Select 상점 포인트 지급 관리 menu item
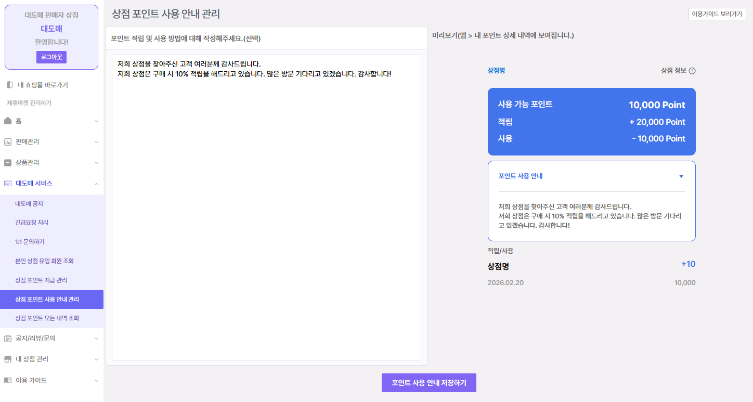Screen dimensions: 753x402 [x=41, y=280]
